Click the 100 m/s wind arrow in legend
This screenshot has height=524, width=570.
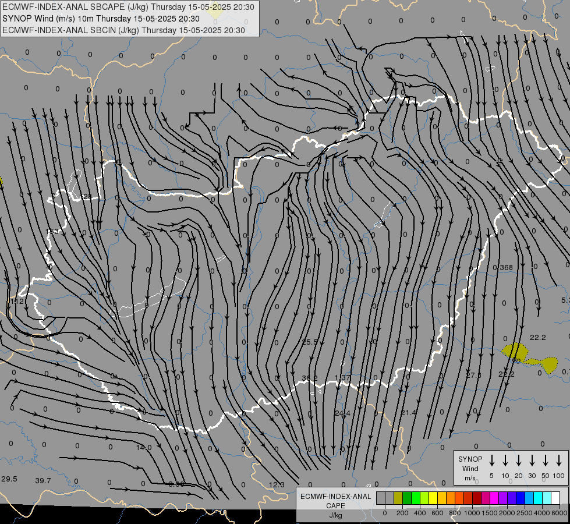[559, 461]
